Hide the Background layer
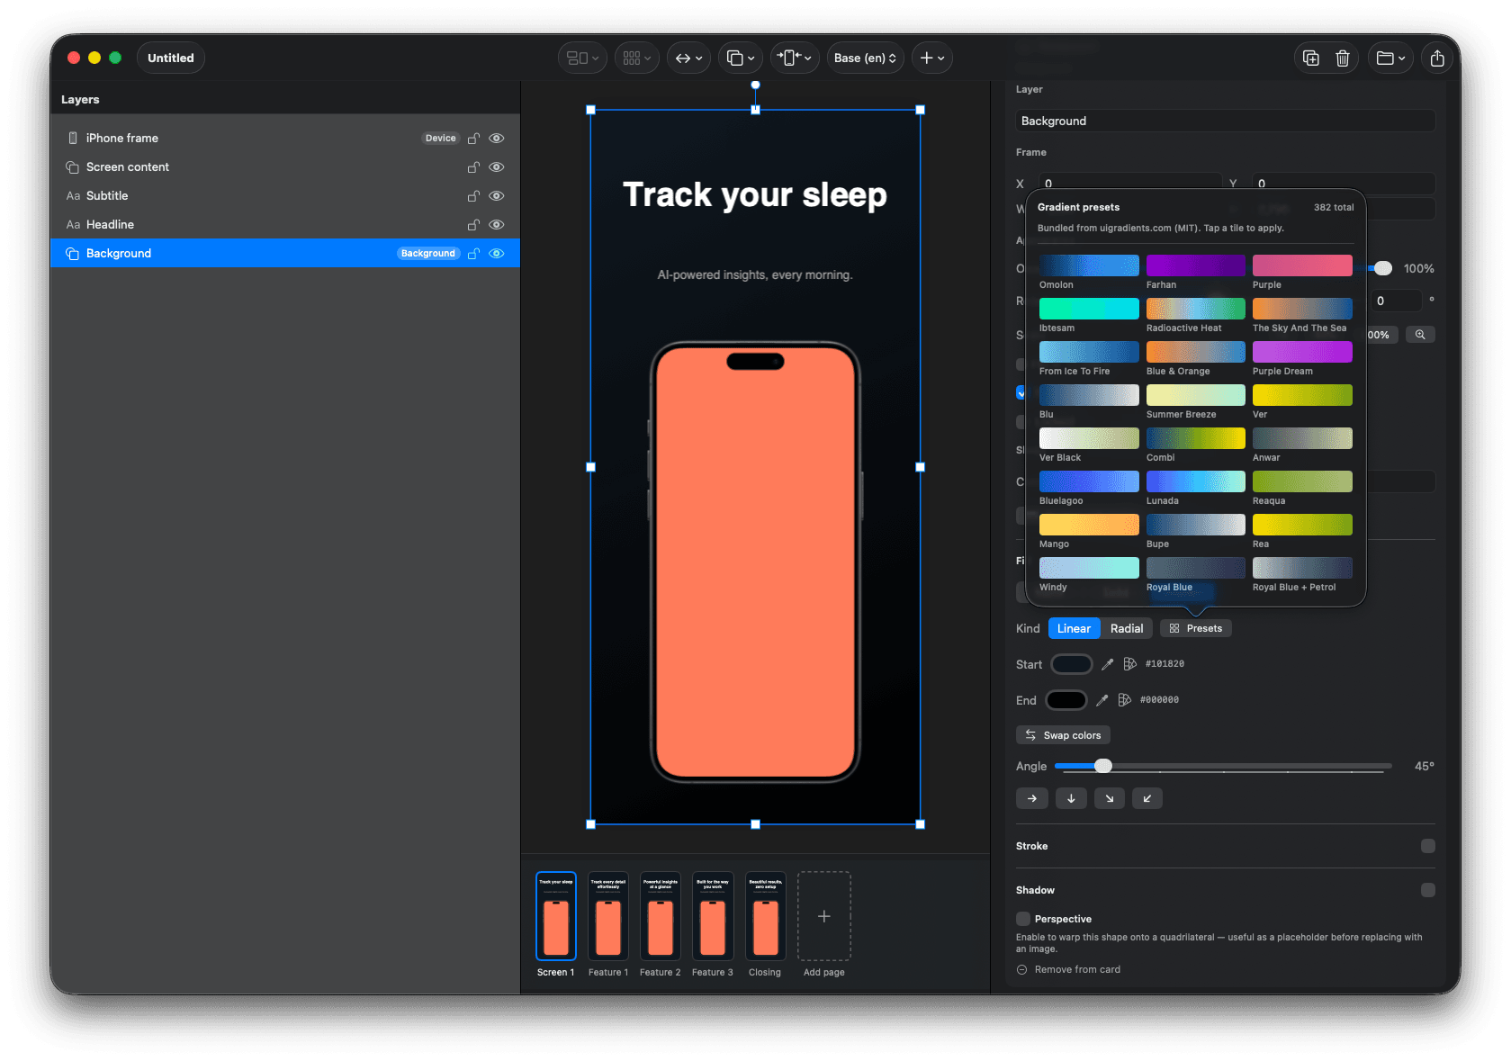 pyautogui.click(x=496, y=254)
